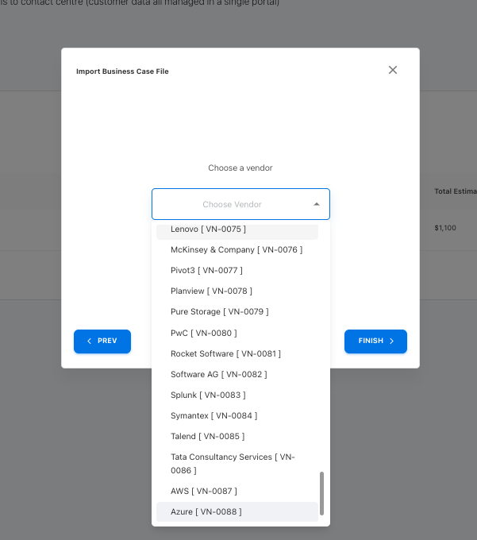Image resolution: width=477 pixels, height=540 pixels.
Task: Pick Talend [ VN-0085 ] vendor option
Action: point(207,436)
